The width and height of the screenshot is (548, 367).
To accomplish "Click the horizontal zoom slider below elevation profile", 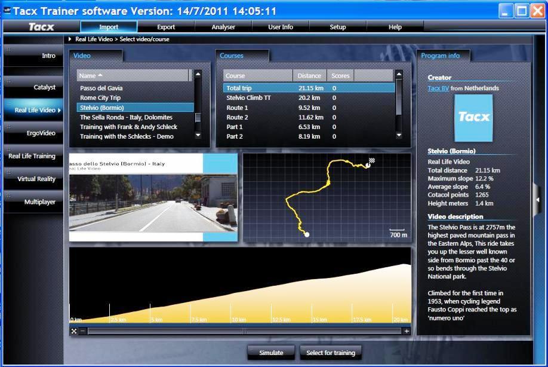I will click(244, 331).
